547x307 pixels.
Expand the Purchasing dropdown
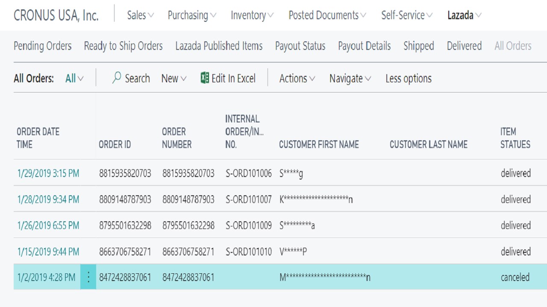click(x=191, y=15)
